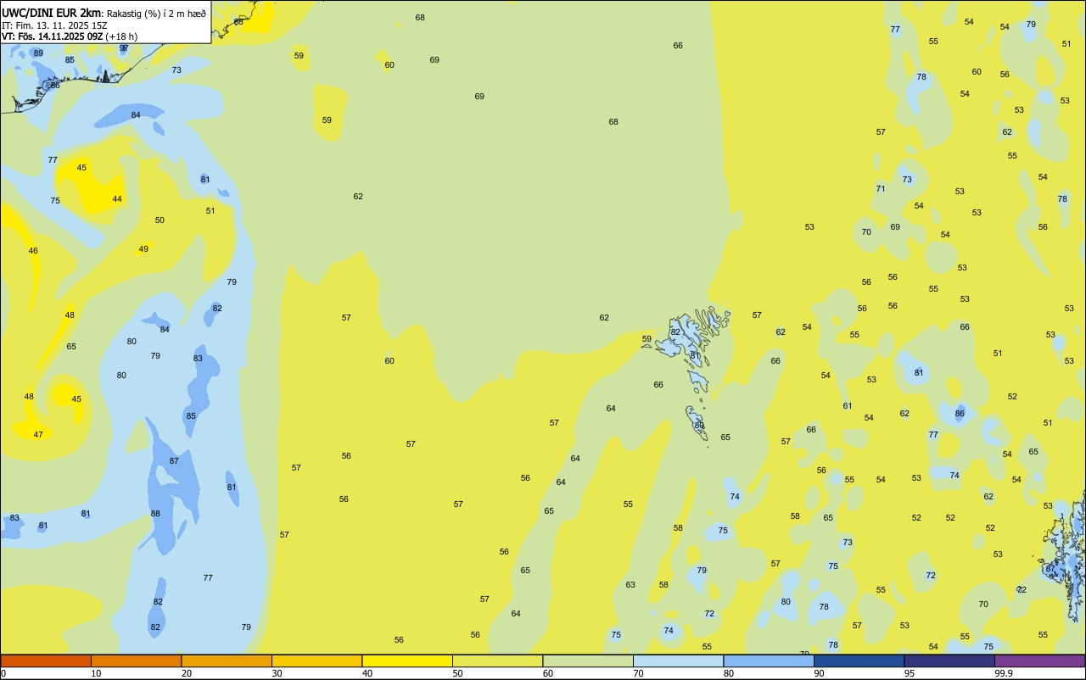Click the map humidity value '49'
The width and height of the screenshot is (1086, 680).
pos(143,249)
